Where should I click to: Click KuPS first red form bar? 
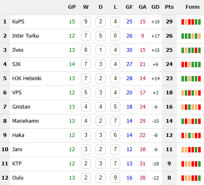click(x=183, y=22)
